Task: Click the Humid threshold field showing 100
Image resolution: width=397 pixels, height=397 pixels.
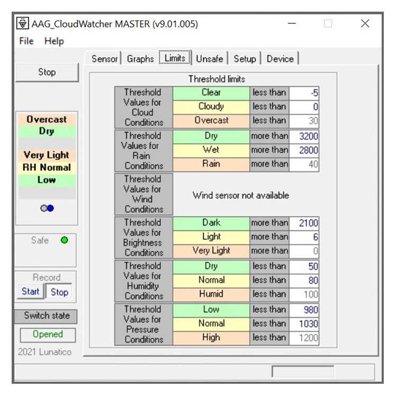Action: click(x=304, y=294)
